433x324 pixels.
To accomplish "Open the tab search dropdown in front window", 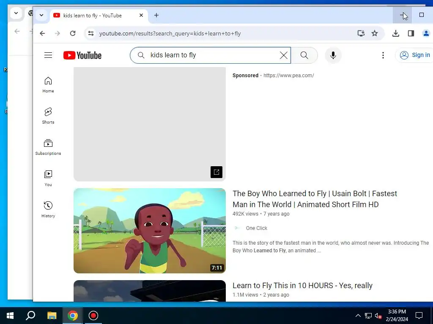I will [x=41, y=15].
